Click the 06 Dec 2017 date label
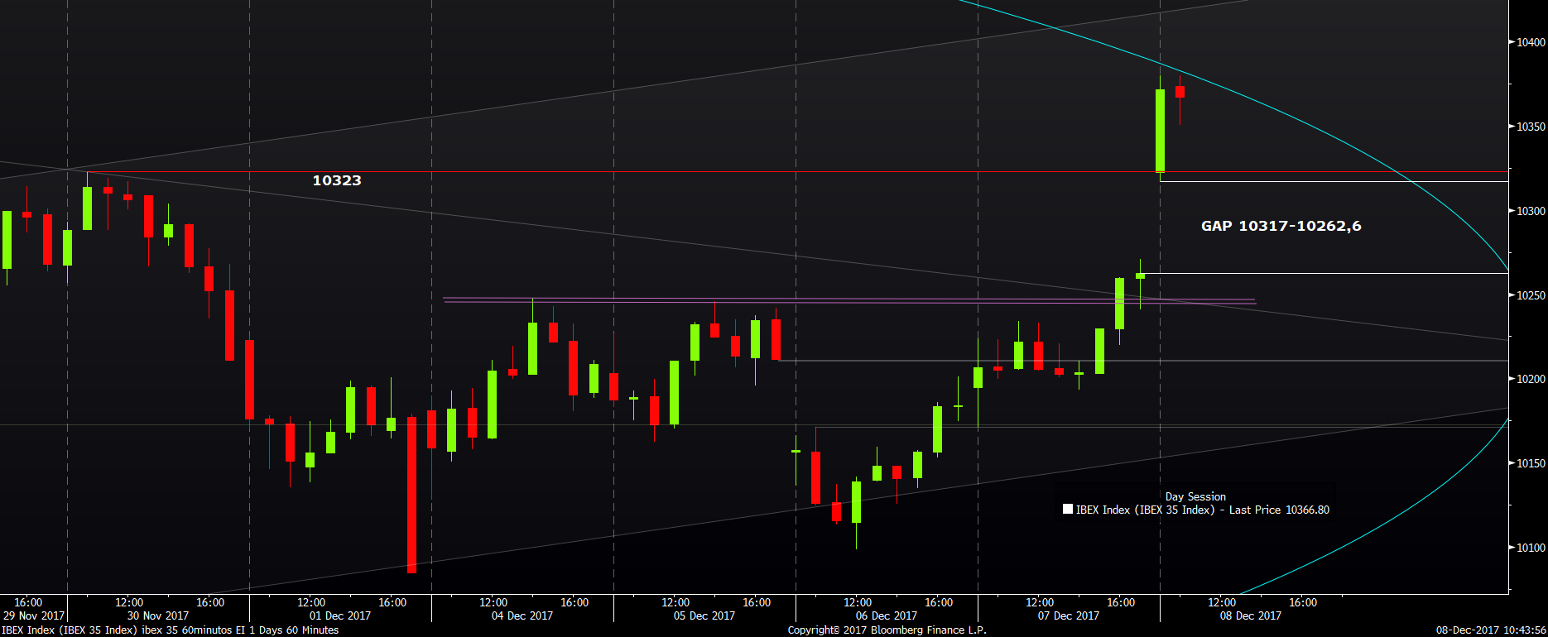 click(886, 615)
